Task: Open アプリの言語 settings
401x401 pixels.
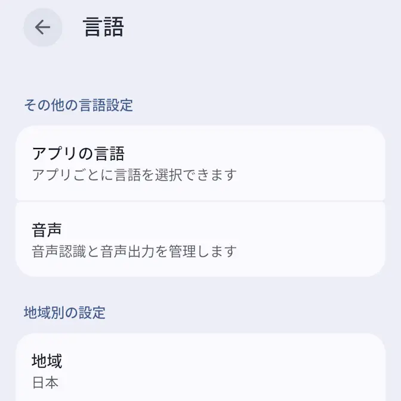Action: click(200, 163)
